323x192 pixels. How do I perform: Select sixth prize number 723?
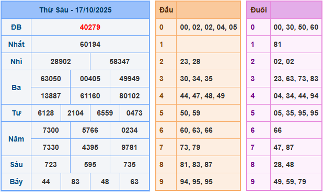point(51,164)
